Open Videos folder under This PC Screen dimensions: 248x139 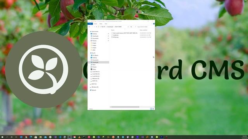pos(94,69)
